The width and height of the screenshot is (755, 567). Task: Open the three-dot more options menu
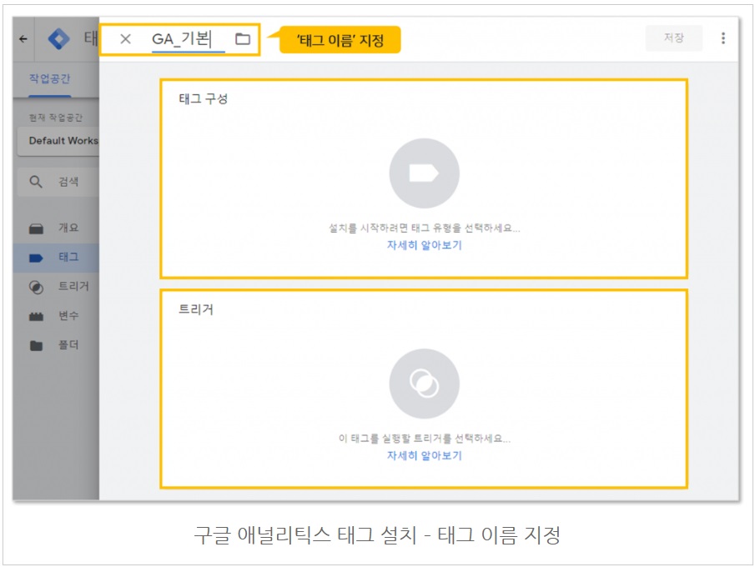(722, 38)
